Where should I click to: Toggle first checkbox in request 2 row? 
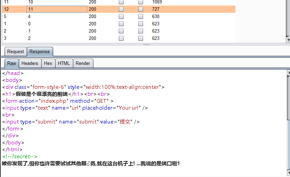[121, 31]
